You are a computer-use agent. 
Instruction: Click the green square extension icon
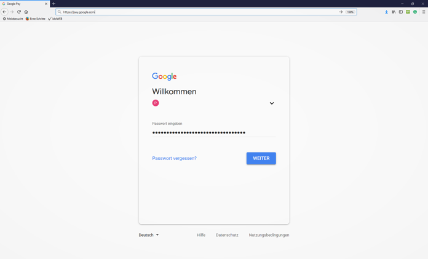tap(408, 12)
